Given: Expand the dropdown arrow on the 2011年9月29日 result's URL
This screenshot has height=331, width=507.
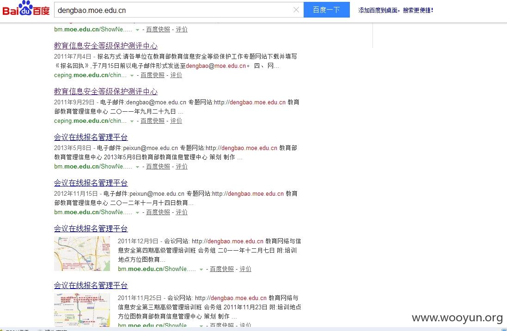Looking at the screenshot, I should point(132,121).
